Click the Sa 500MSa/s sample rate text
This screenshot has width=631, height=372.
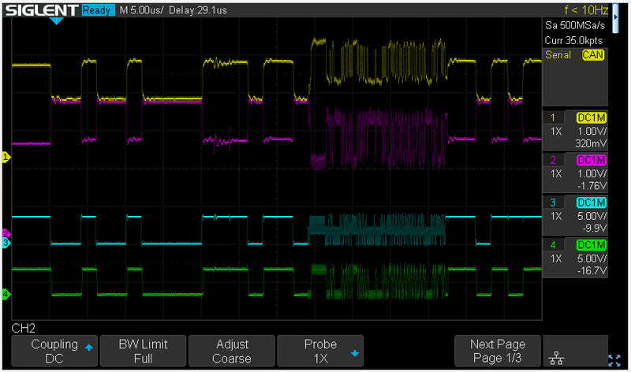[575, 25]
